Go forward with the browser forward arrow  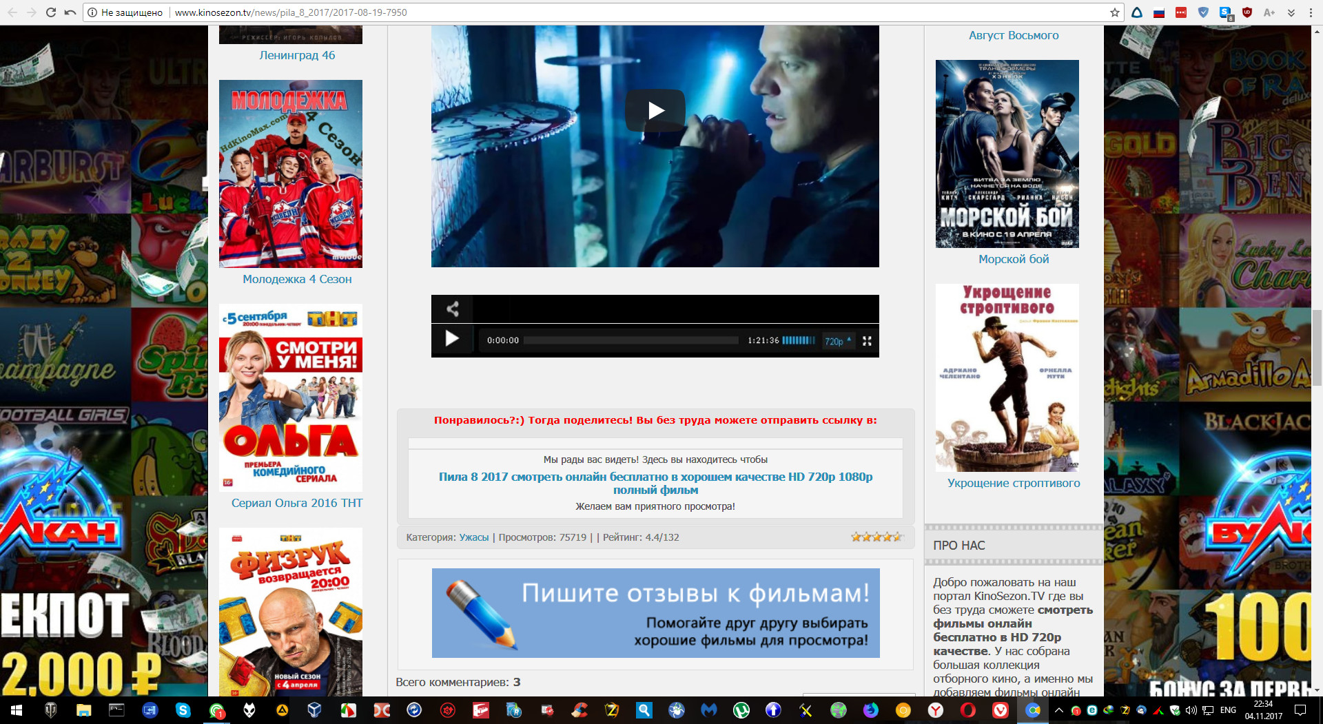click(x=32, y=12)
